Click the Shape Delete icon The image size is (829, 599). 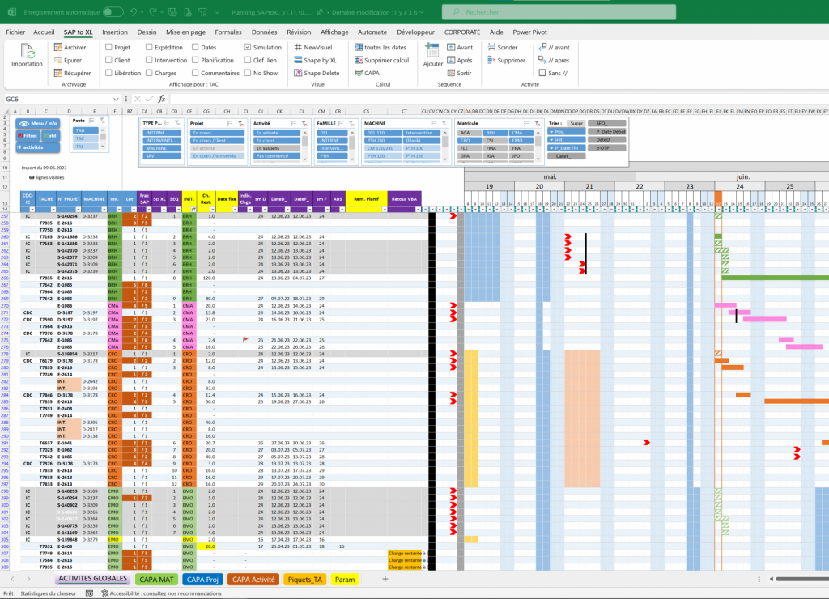coord(297,73)
